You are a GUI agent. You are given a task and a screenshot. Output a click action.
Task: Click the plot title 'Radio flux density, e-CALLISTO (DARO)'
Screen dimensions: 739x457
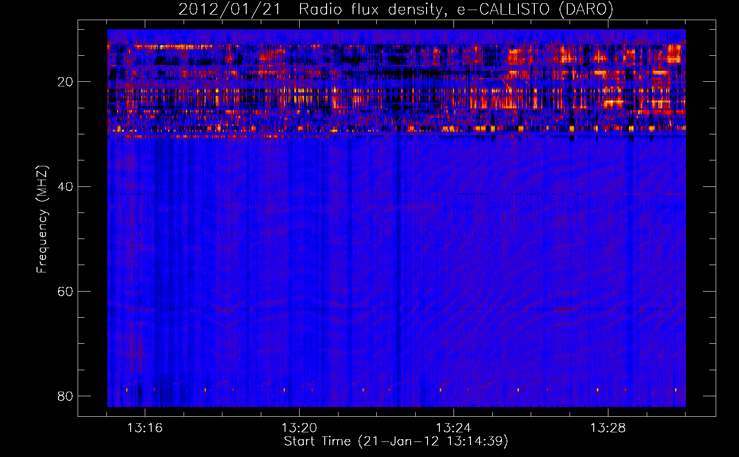456,10
